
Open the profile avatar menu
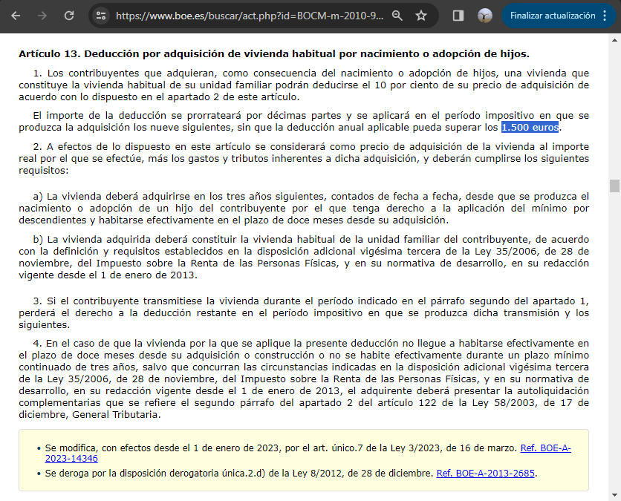(485, 16)
